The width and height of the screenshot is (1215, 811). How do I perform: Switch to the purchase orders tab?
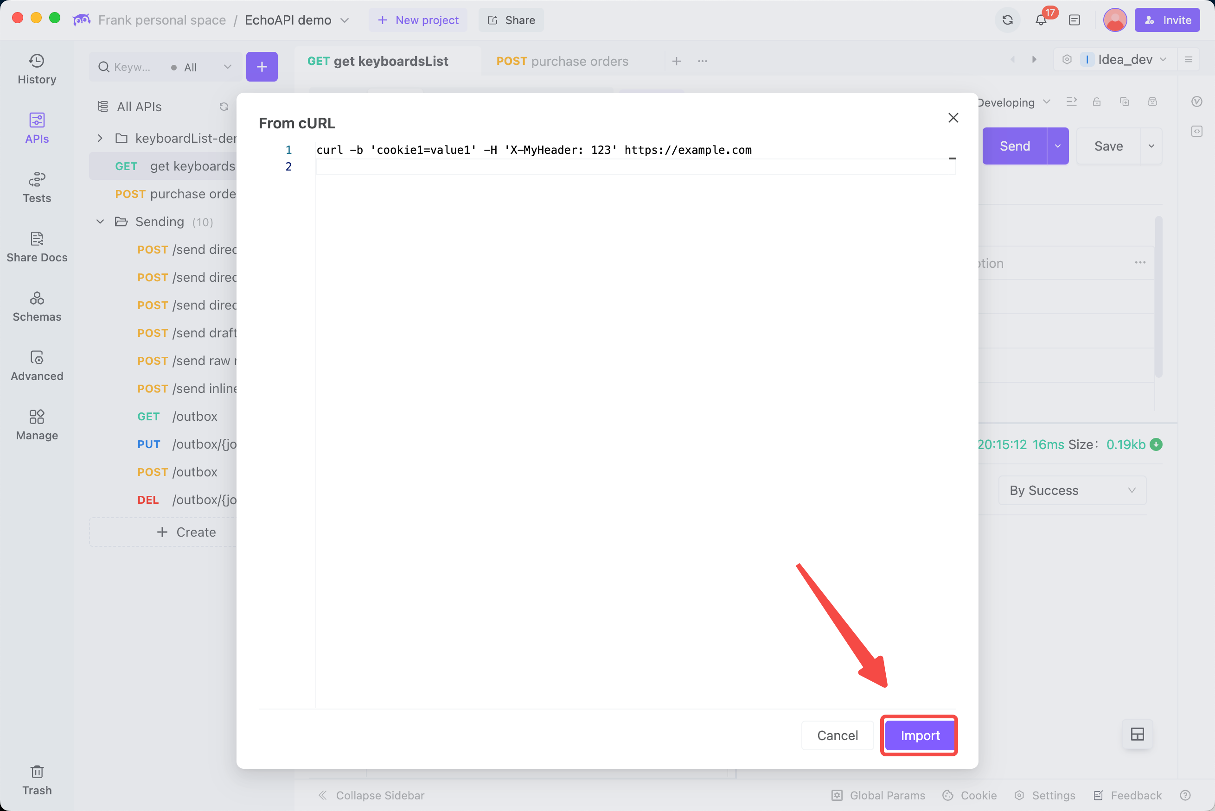(x=562, y=61)
